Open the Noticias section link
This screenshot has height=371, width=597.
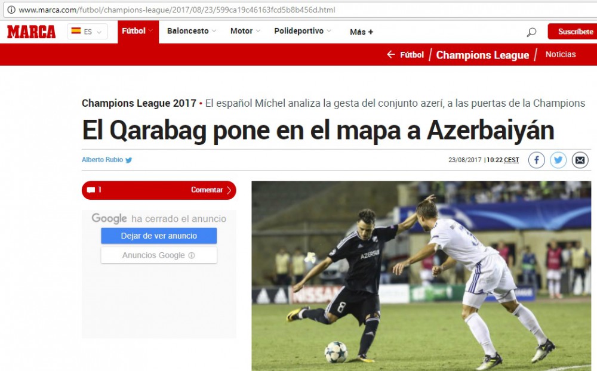[561, 54]
